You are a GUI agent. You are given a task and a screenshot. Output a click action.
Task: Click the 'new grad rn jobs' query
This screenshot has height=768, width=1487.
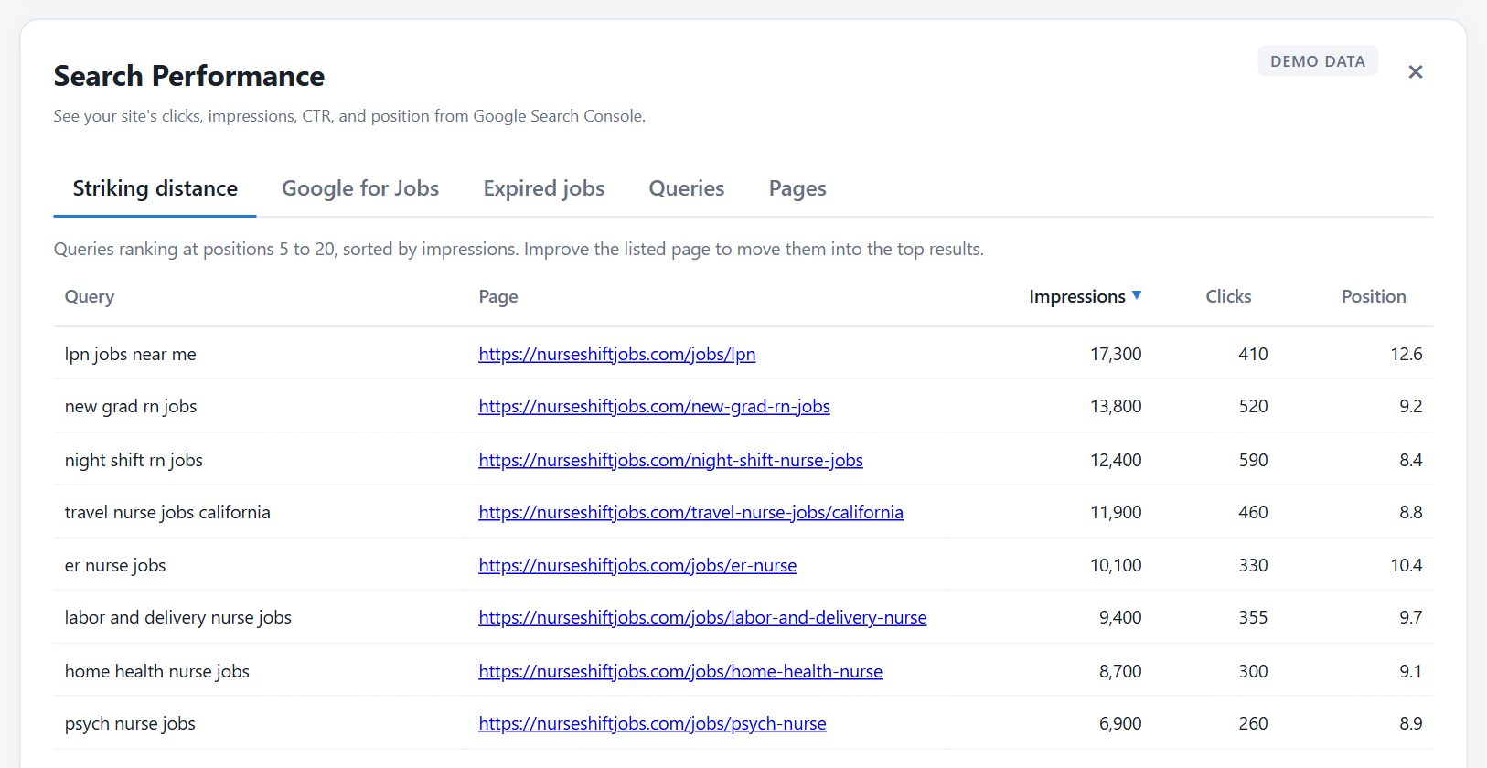131,406
